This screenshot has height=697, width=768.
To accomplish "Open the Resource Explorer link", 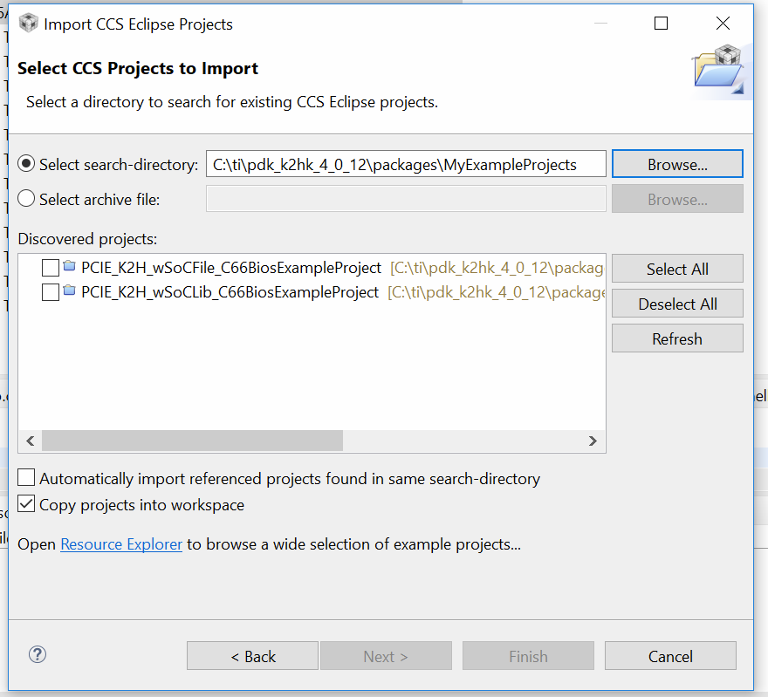I will [x=121, y=544].
